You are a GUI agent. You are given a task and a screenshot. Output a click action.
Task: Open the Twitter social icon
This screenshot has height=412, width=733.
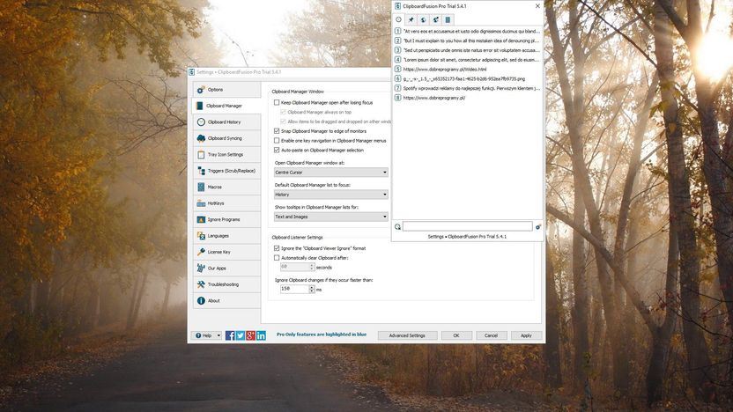coord(241,335)
